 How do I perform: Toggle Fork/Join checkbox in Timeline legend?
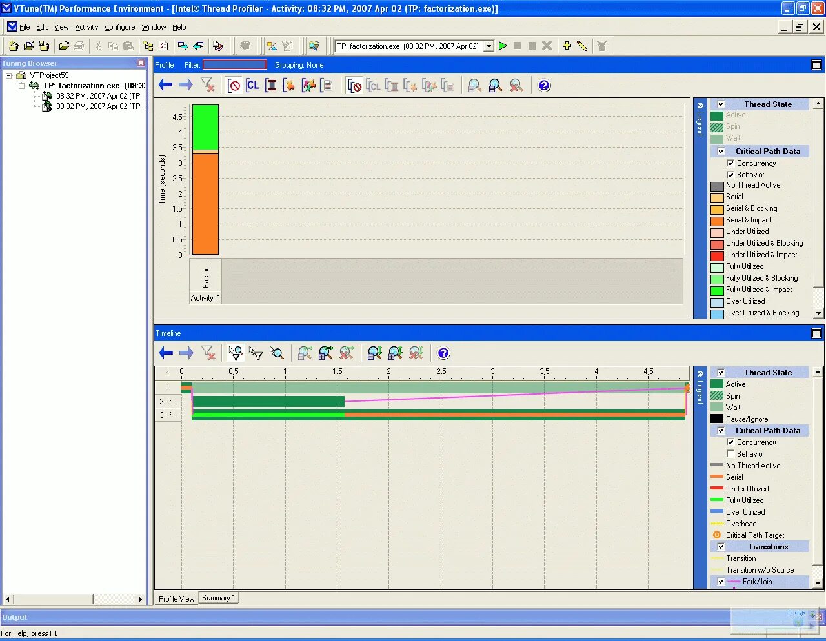(721, 581)
